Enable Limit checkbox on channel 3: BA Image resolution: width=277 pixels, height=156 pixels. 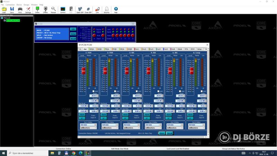136,91
